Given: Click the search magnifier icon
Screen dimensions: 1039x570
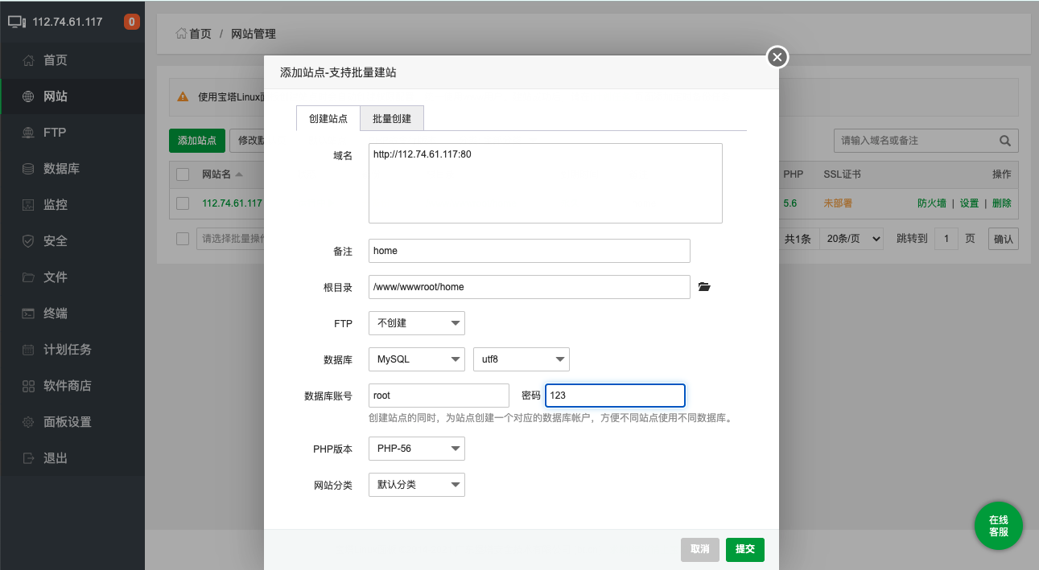Looking at the screenshot, I should pos(1004,140).
